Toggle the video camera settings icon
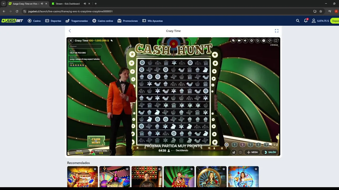 [239, 41]
